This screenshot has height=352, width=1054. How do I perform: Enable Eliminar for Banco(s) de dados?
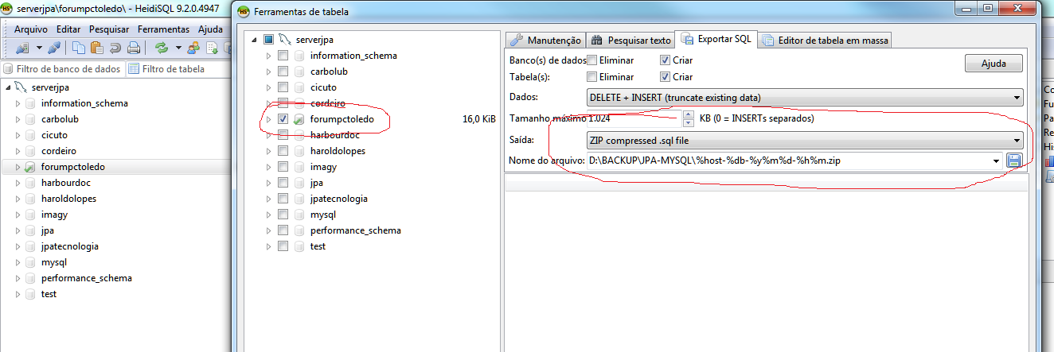[x=591, y=60]
